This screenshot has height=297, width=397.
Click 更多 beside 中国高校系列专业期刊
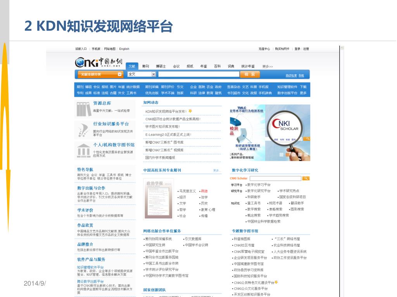[x=216, y=171]
